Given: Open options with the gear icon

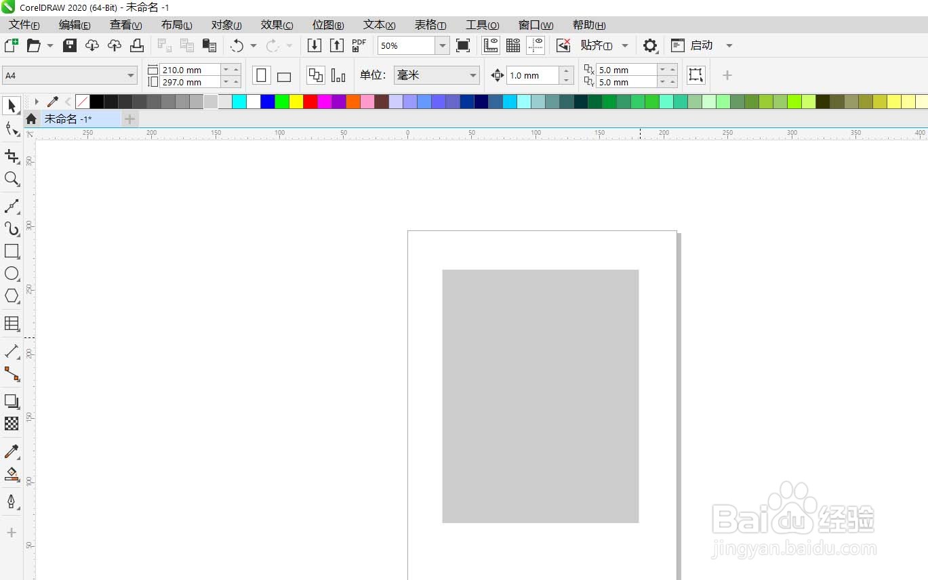Looking at the screenshot, I should [x=650, y=45].
